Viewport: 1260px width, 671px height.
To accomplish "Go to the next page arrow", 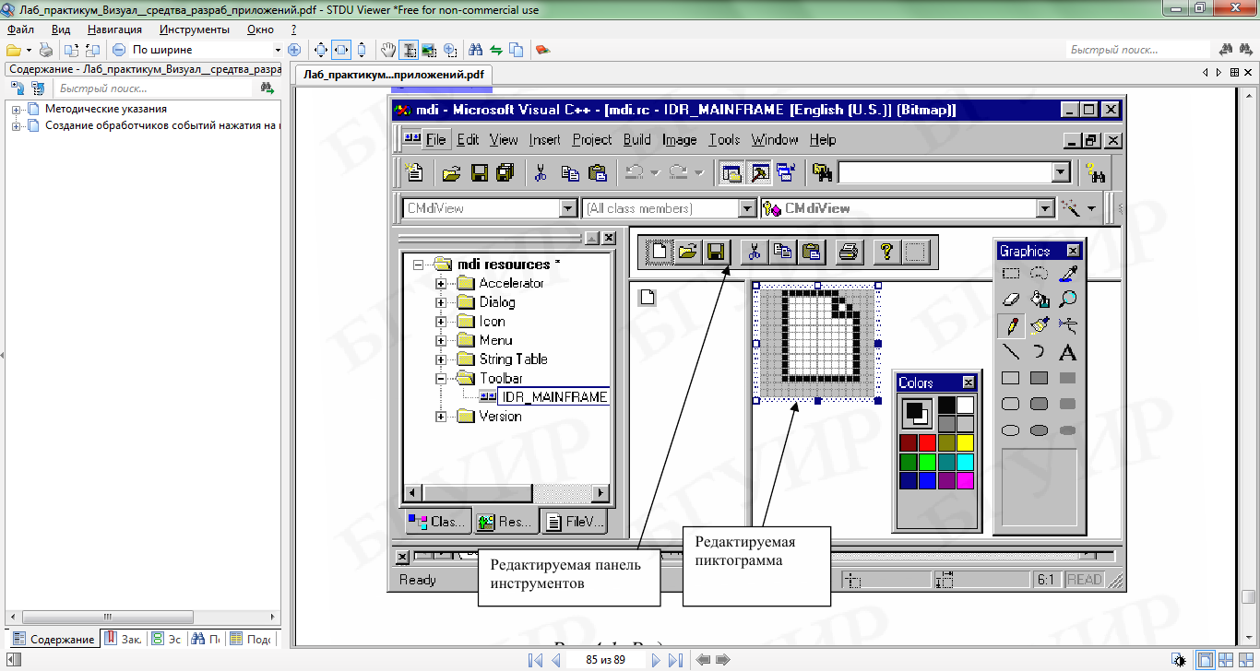I will pos(656,660).
